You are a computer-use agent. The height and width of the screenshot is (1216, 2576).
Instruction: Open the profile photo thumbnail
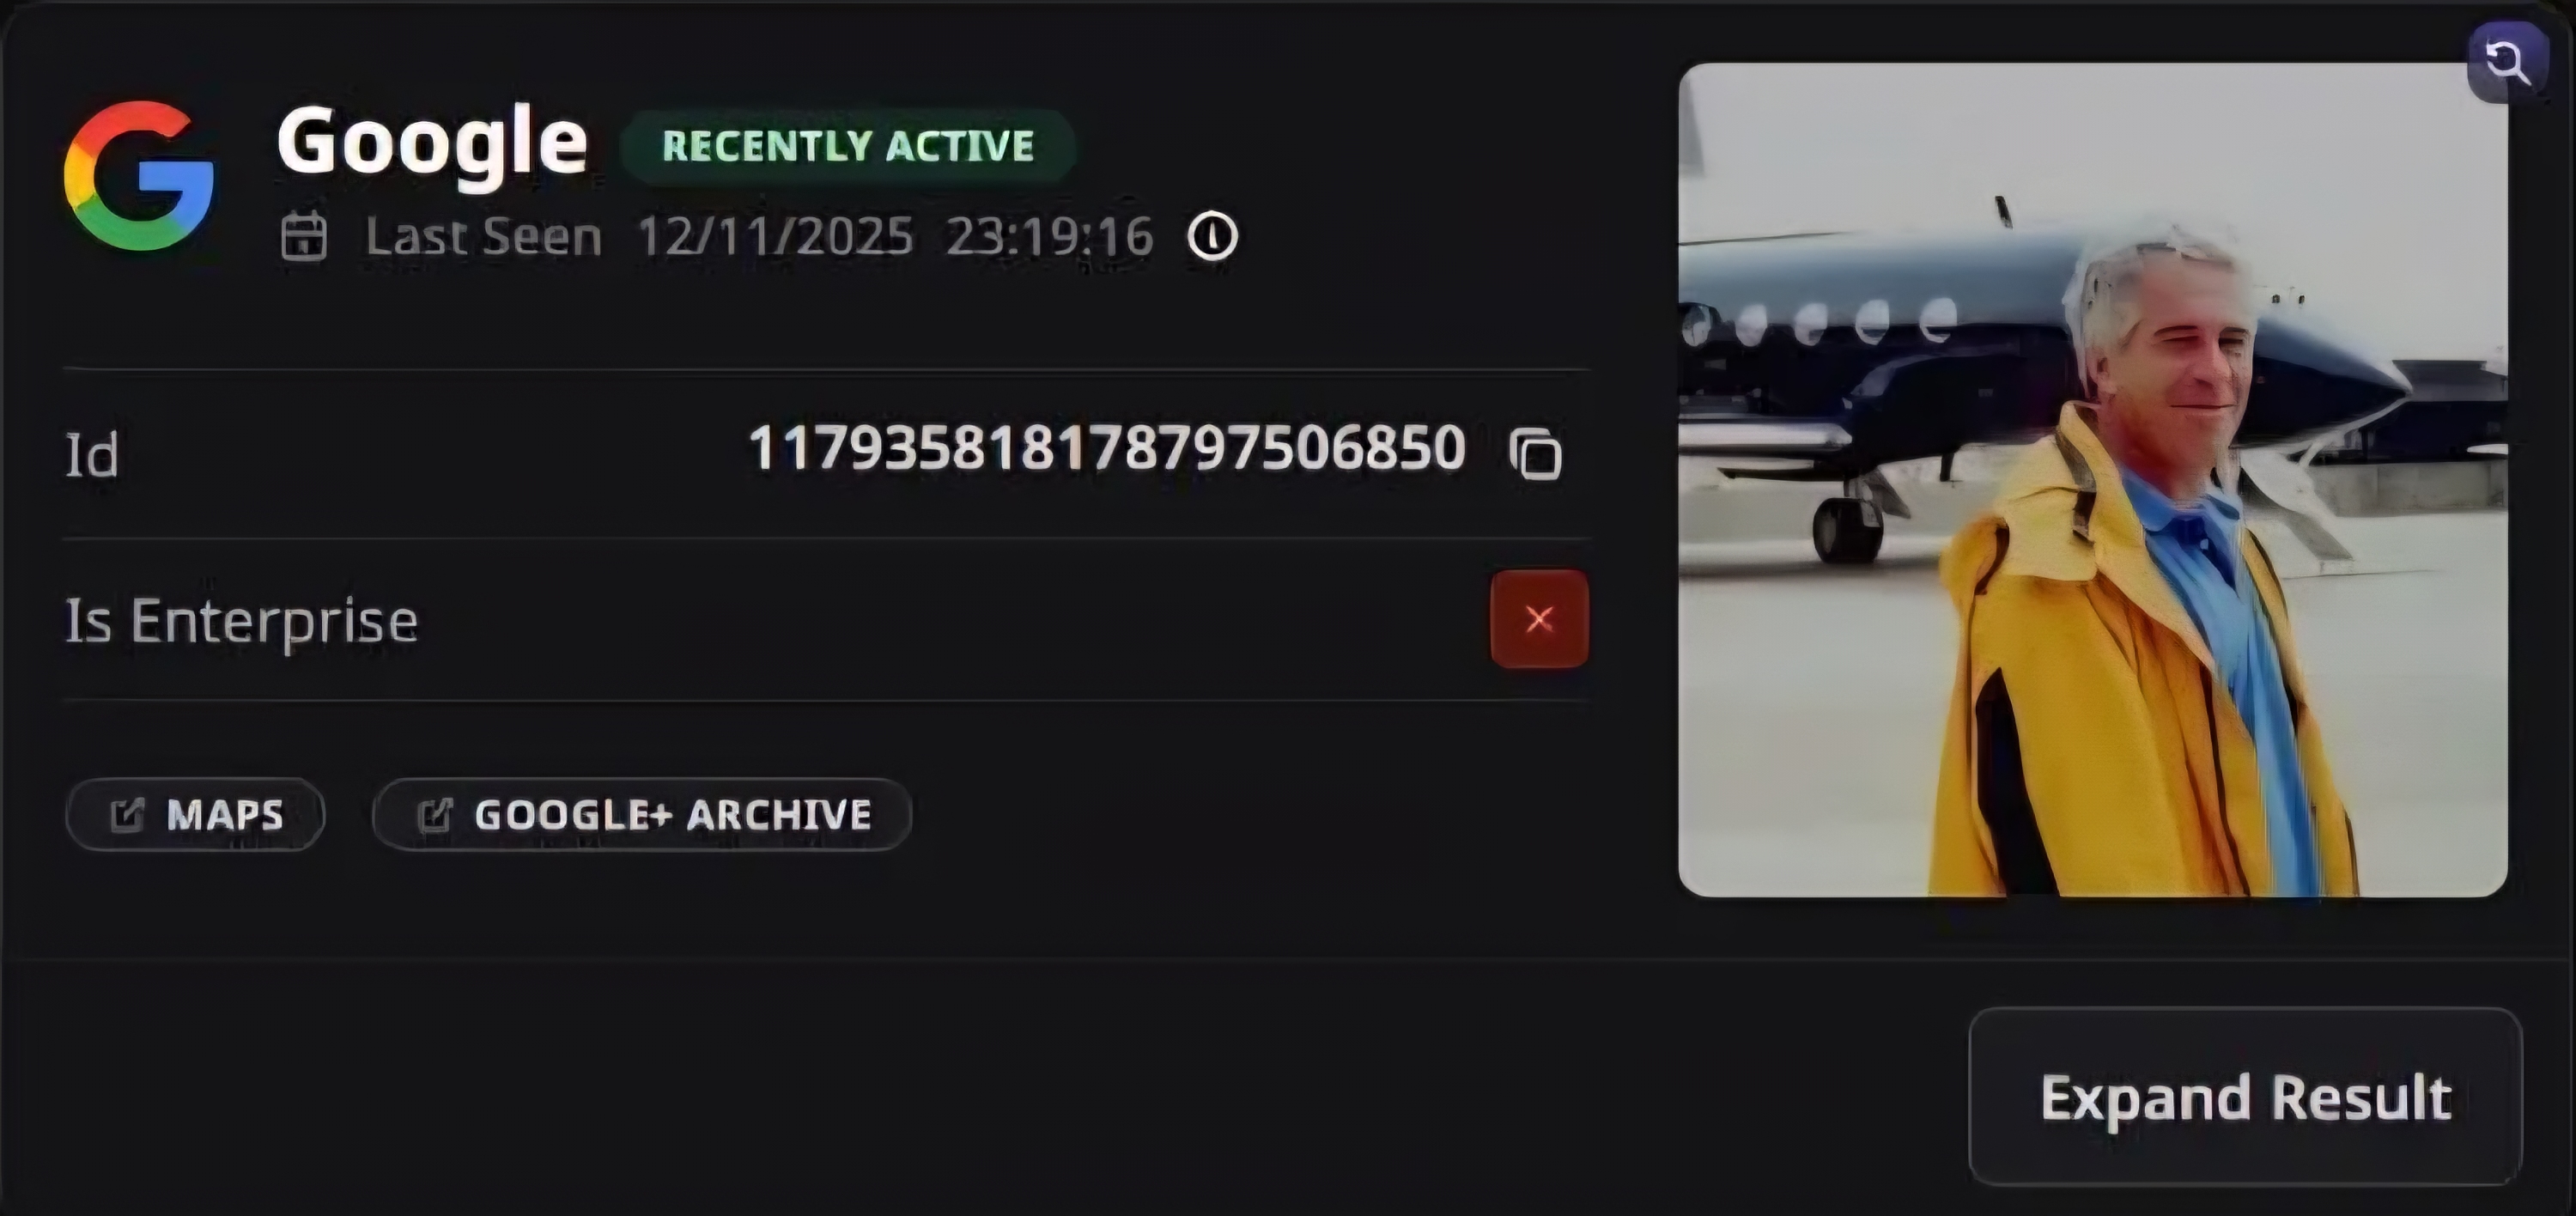click(2093, 480)
